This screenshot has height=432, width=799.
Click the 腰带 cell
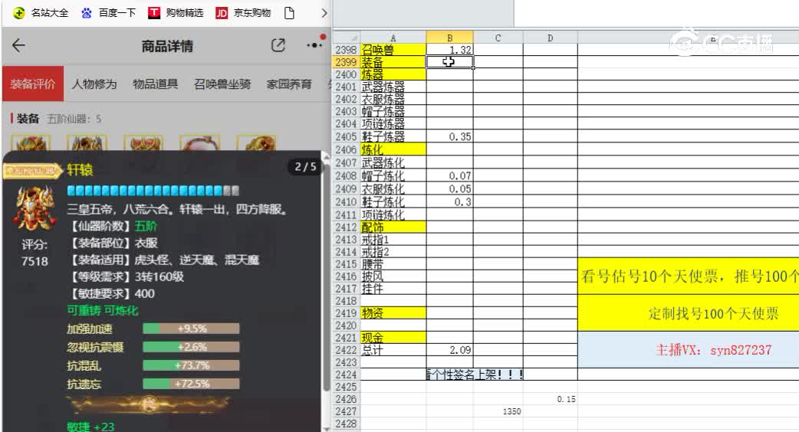393,264
